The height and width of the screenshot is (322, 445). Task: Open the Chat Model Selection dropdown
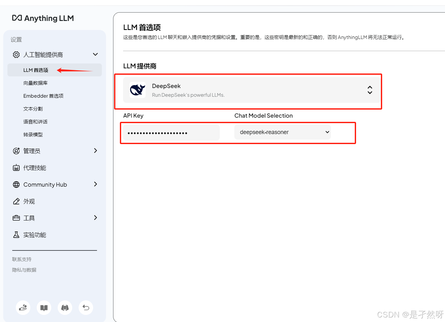point(283,132)
